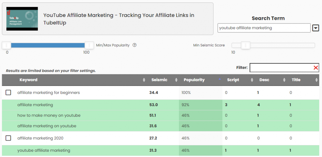
Task: Click the Min Seismic Score slider handle
Action: tap(246, 45)
